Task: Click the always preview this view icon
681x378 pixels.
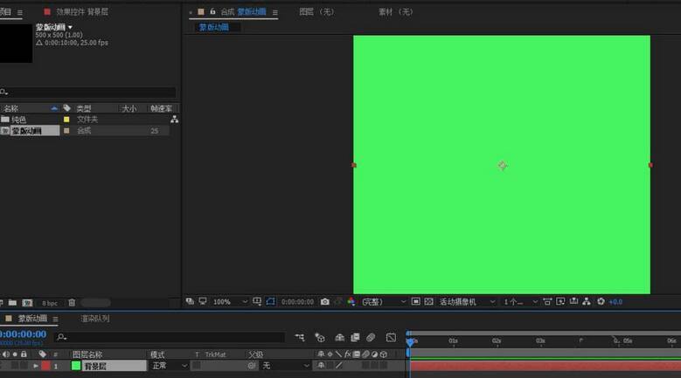Action: 190,301
